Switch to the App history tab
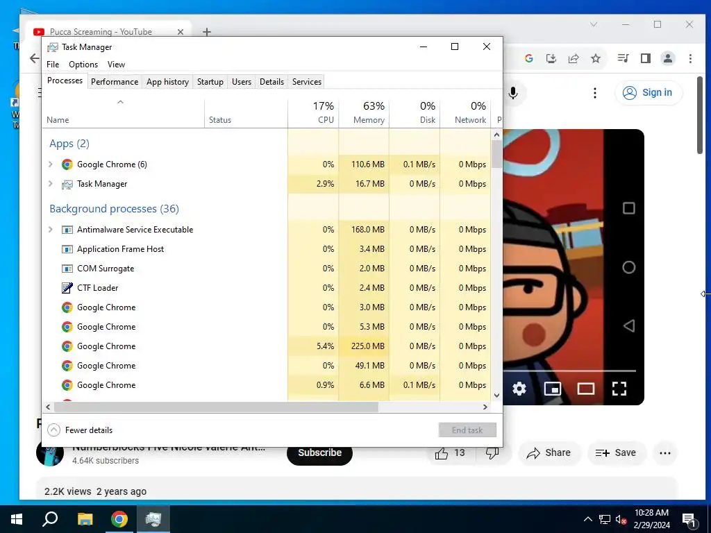 (x=167, y=82)
